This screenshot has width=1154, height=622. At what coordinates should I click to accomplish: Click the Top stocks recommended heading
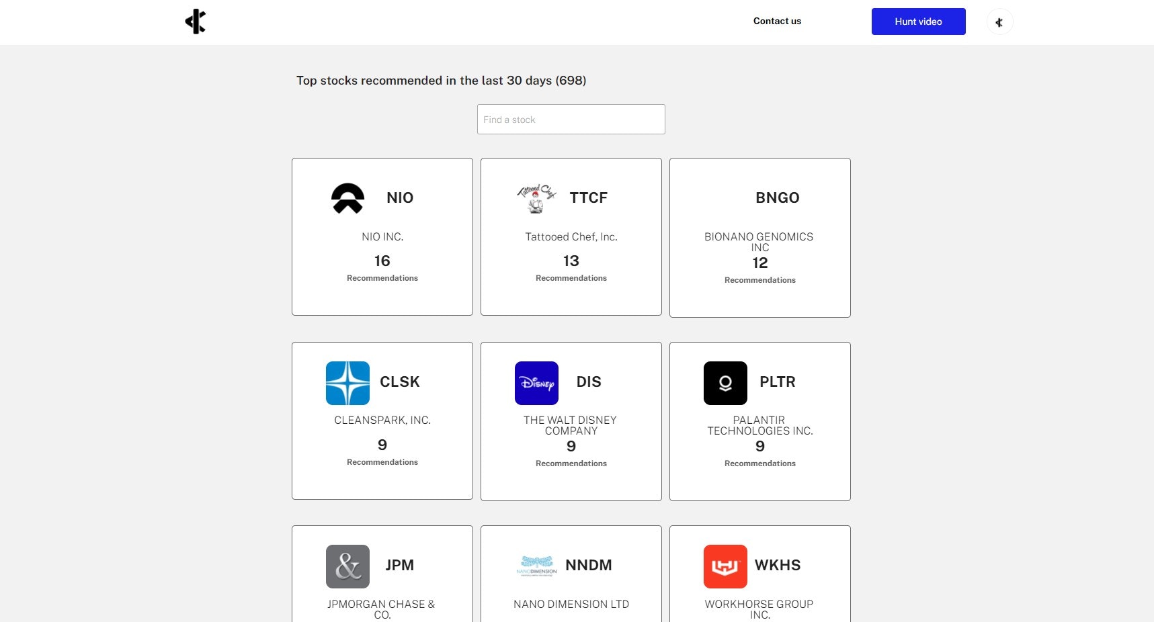click(x=442, y=81)
